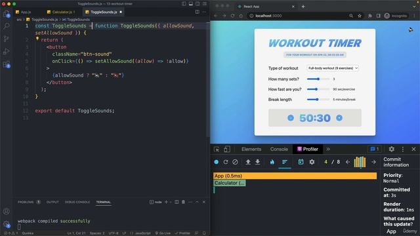Image resolution: width=420 pixels, height=236 pixels.
Task: Open the Elements tab in DevTools
Action: click(251, 149)
